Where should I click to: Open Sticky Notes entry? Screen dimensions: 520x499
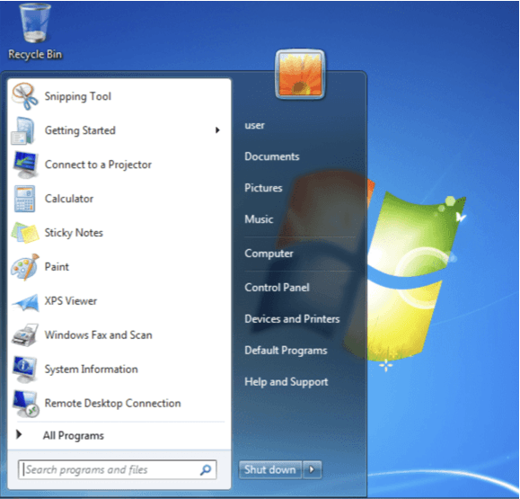74,233
